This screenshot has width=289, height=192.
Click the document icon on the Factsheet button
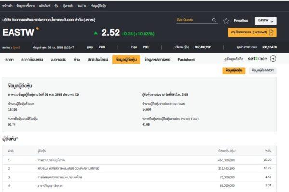point(271,32)
